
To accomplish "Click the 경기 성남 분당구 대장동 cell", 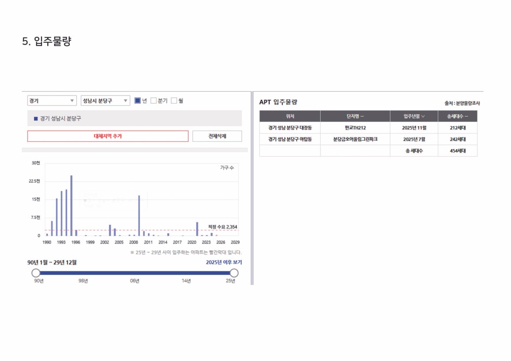I will [290, 128].
